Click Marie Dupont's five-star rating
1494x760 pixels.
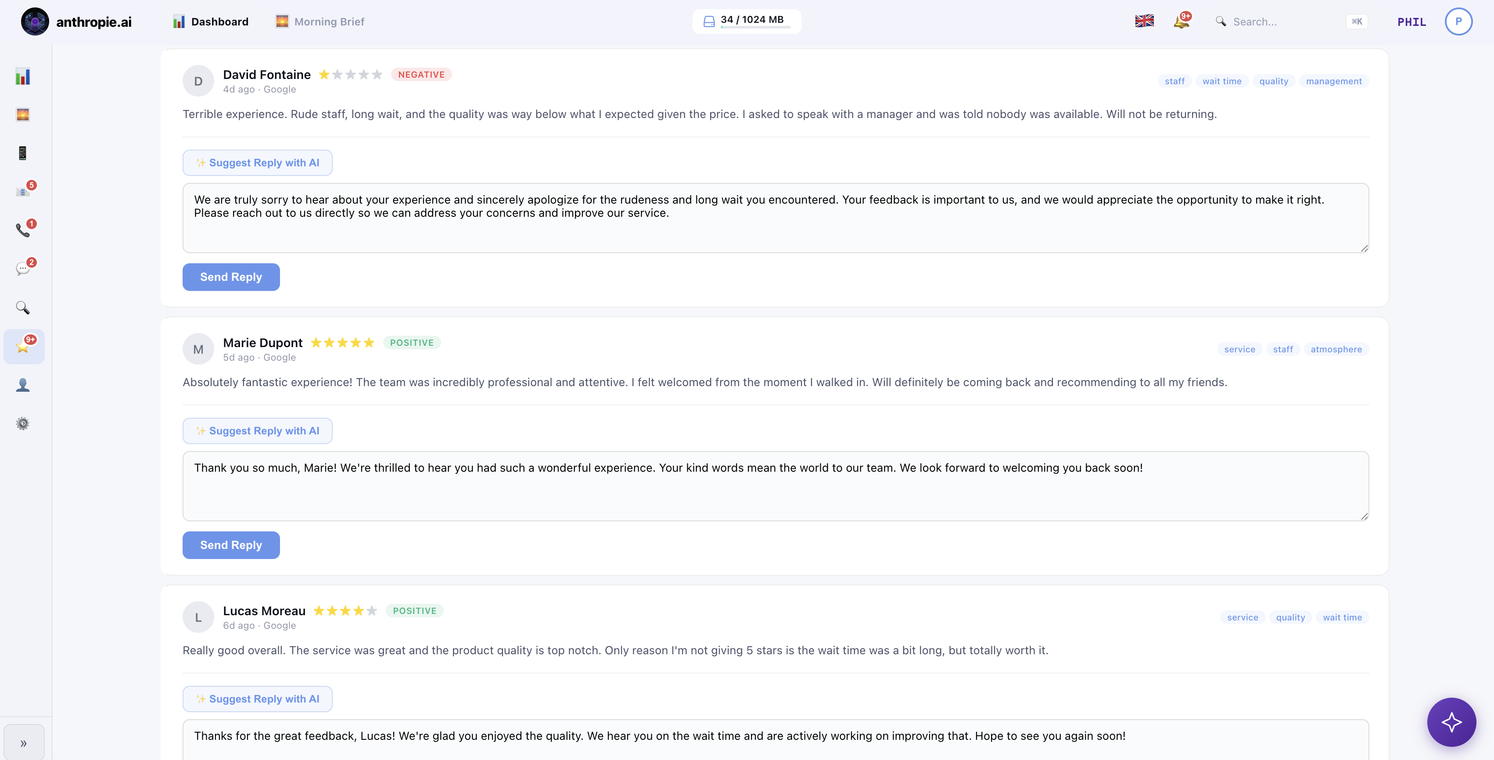point(342,343)
